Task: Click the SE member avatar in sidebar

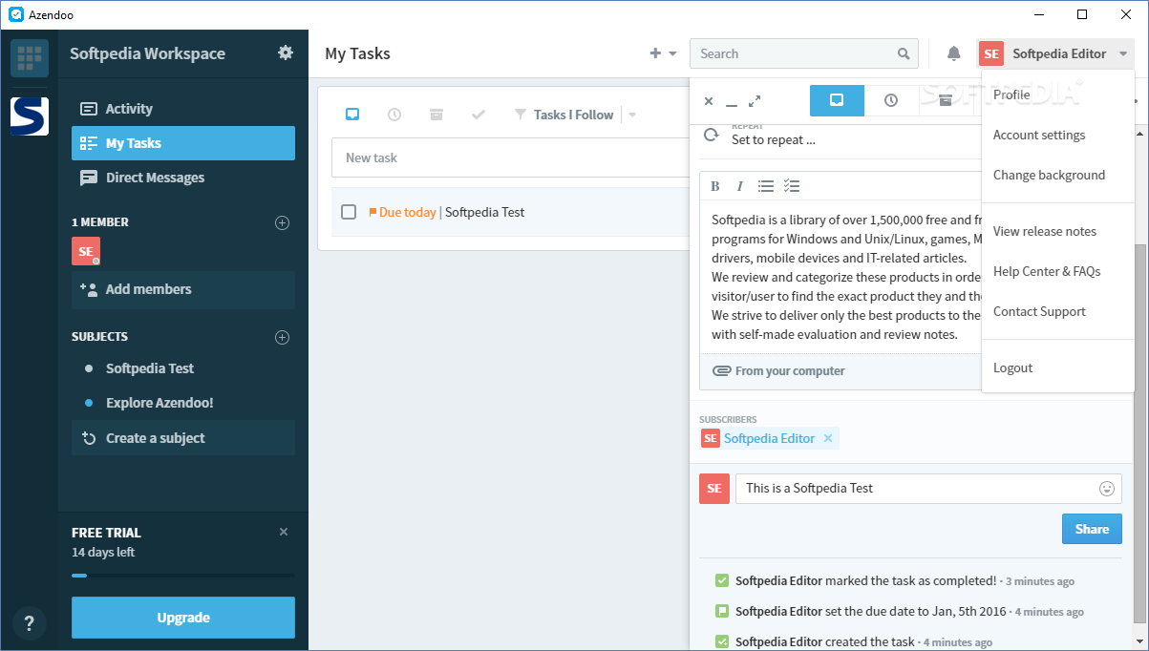Action: point(86,251)
